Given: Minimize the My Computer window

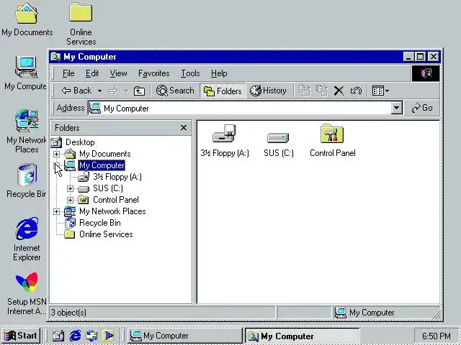Looking at the screenshot, I should [x=408, y=56].
